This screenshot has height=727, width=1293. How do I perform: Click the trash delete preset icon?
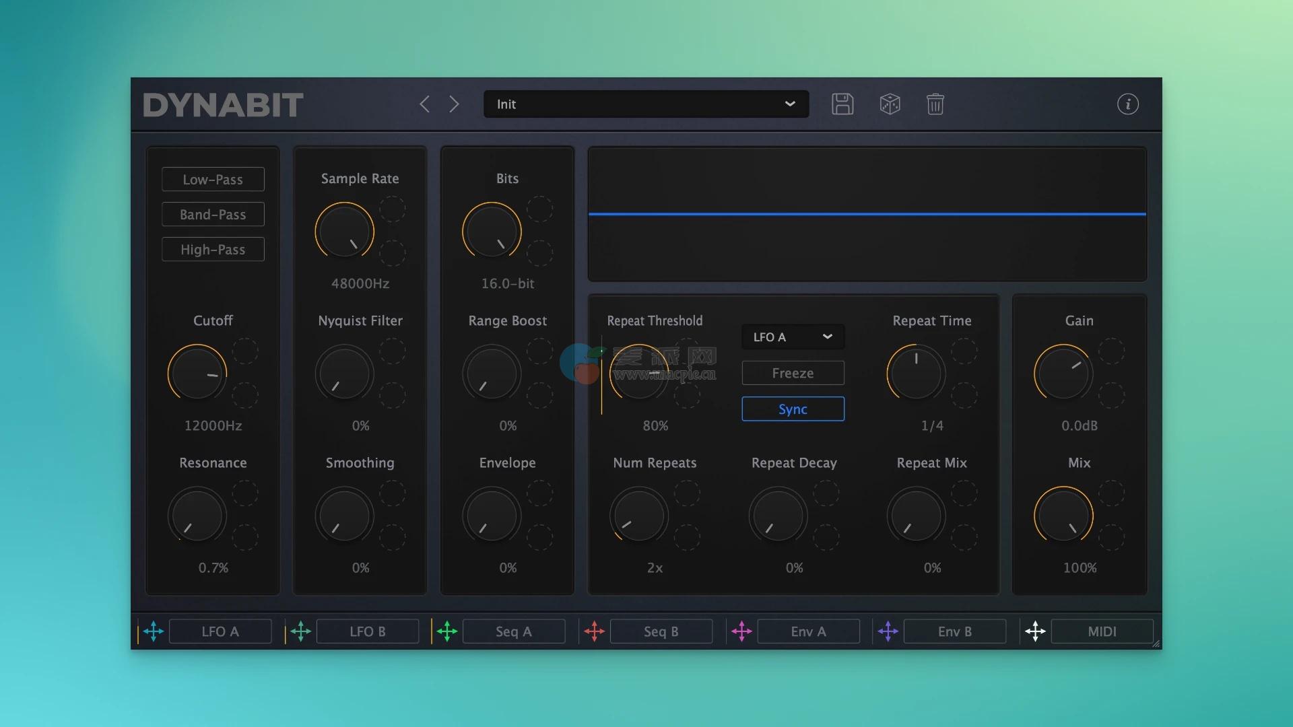pos(935,104)
